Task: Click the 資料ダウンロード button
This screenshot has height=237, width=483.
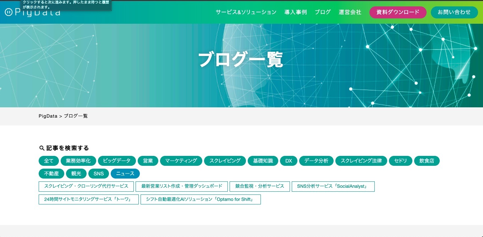Action: pos(398,12)
